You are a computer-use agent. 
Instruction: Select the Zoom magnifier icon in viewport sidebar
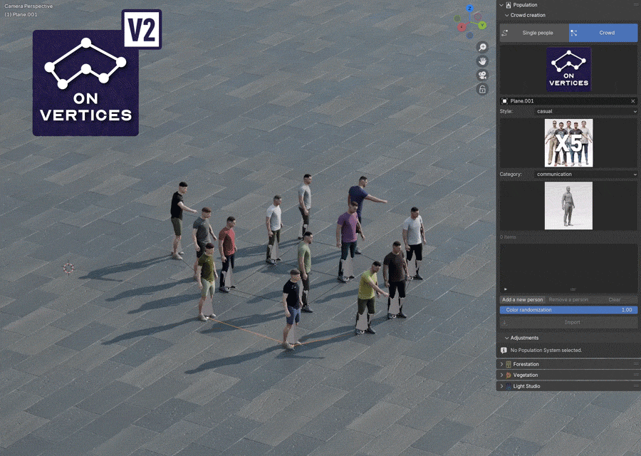point(482,47)
